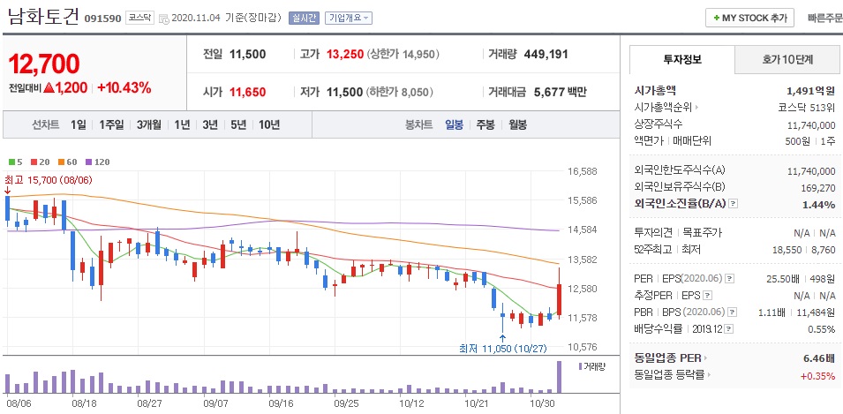Open the 빠른주문 quick order link
This screenshot has height=414, width=843.
(x=825, y=18)
